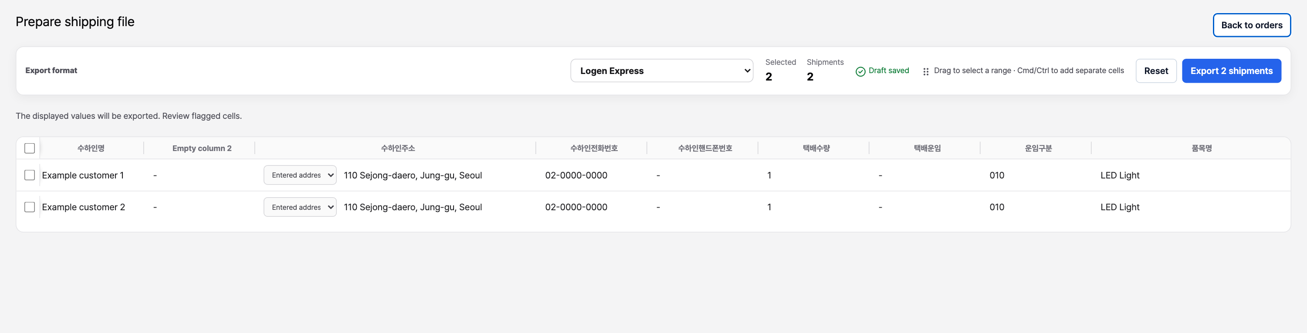The height and width of the screenshot is (333, 1307).
Task: Select empty 택배운임 cell for Example customer 1
Action: (924, 175)
